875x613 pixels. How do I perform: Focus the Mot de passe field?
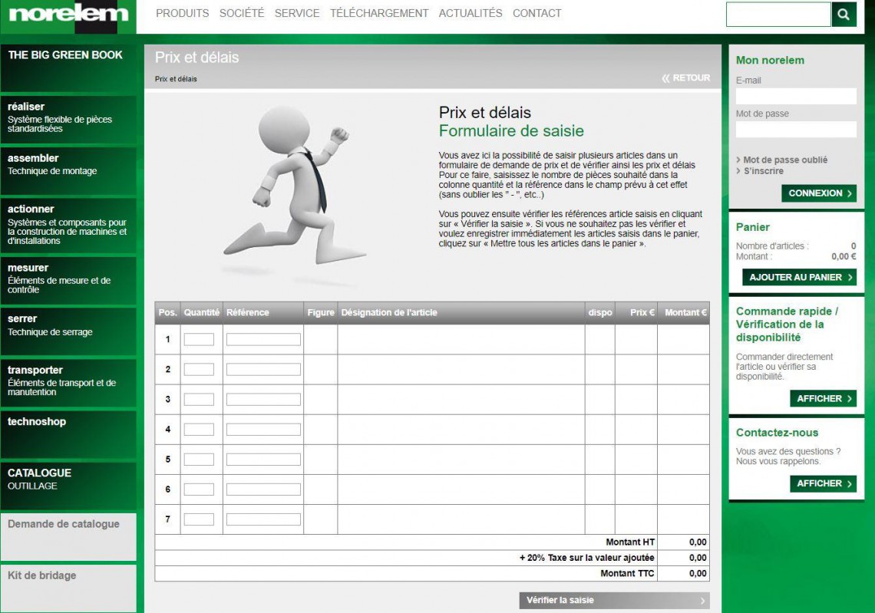(x=796, y=130)
